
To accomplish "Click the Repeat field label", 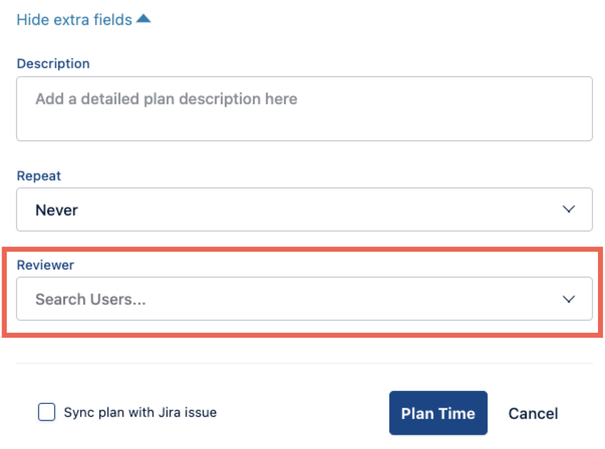I will pyautogui.click(x=39, y=176).
